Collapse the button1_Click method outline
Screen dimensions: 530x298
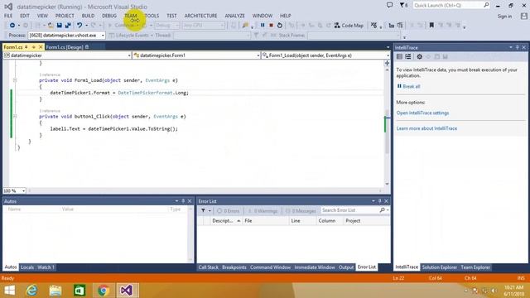pos(15,116)
